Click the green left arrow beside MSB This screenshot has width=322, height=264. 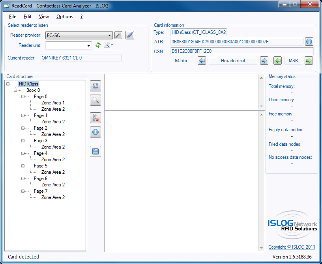277,61
